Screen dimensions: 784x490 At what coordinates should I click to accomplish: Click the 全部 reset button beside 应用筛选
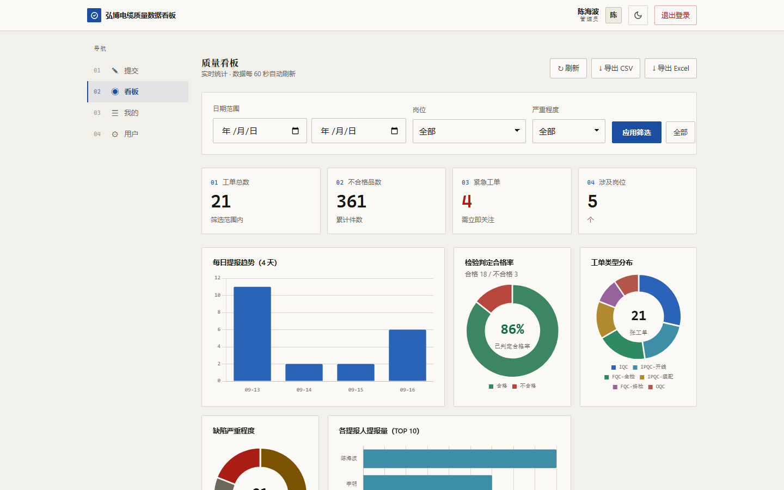(681, 132)
